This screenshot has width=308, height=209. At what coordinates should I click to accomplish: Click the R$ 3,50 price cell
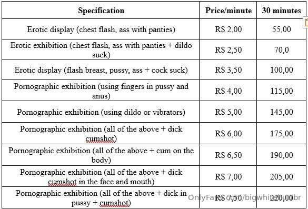click(228, 69)
